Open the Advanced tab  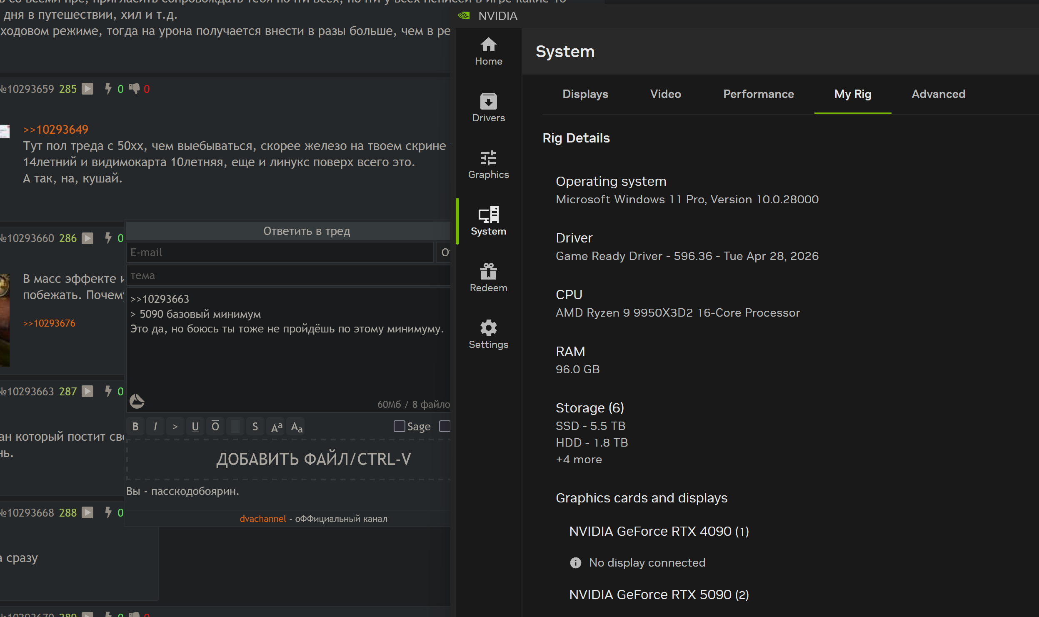tap(938, 94)
